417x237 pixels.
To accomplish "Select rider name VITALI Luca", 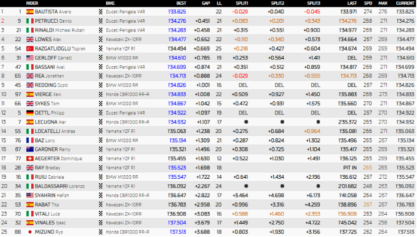I will tap(47, 214).
